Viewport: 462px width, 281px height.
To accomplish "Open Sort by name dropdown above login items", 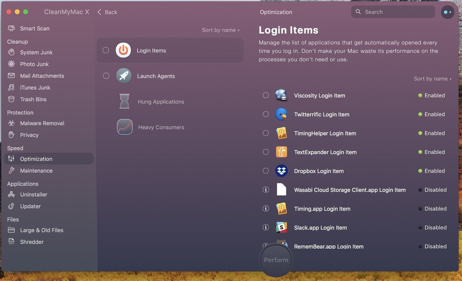I will (432, 79).
